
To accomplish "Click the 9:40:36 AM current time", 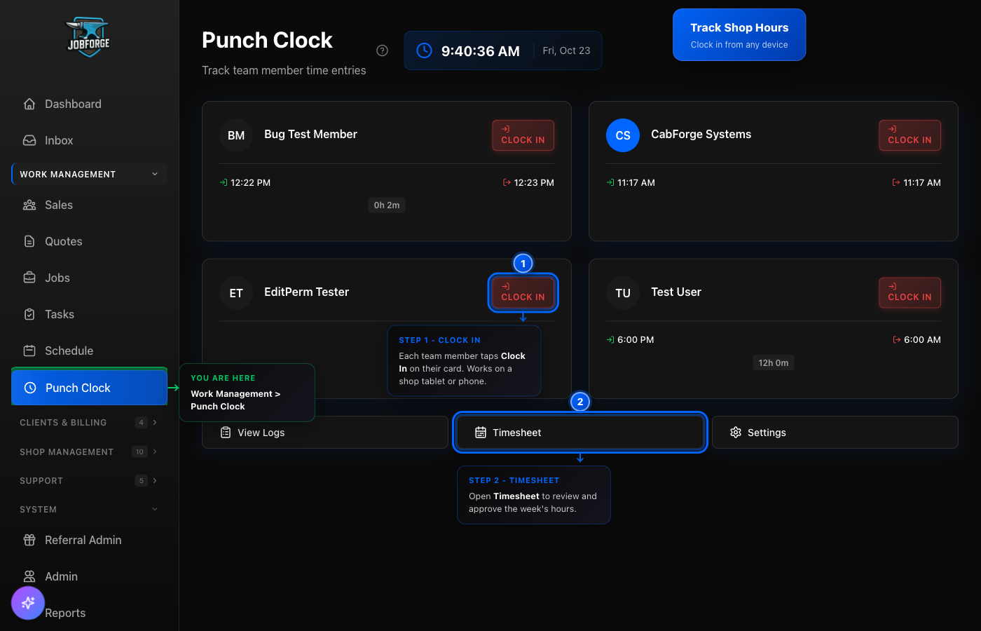I will 481,51.
